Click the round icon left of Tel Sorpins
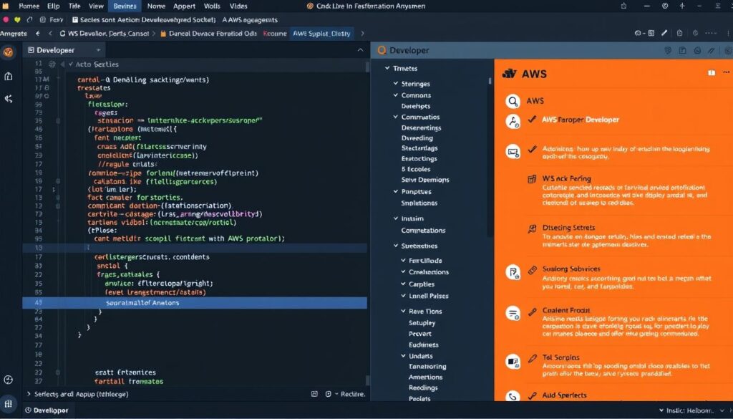This screenshot has width=733, height=419. pos(513,361)
